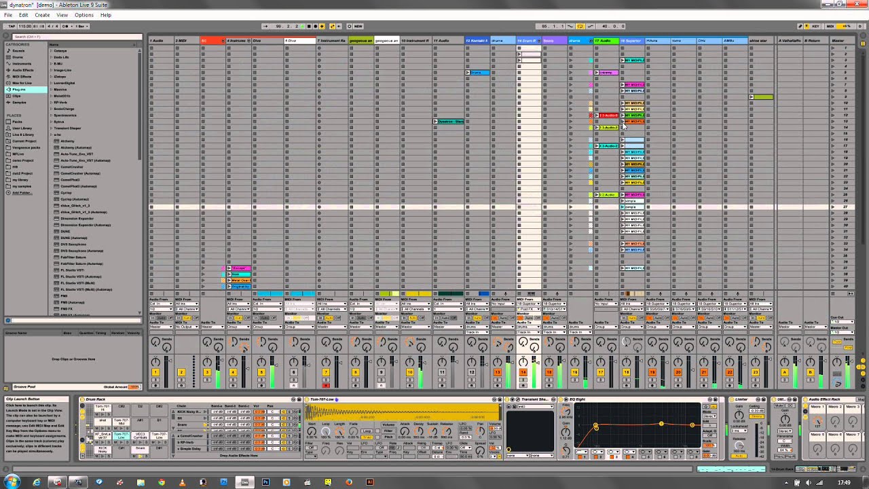The width and height of the screenshot is (869, 489).
Task: Open the Help menu
Action: [x=106, y=15]
